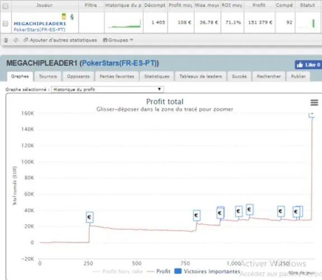Sort by the ROI moy column header
The width and height of the screenshot is (322, 280).
[232, 6]
